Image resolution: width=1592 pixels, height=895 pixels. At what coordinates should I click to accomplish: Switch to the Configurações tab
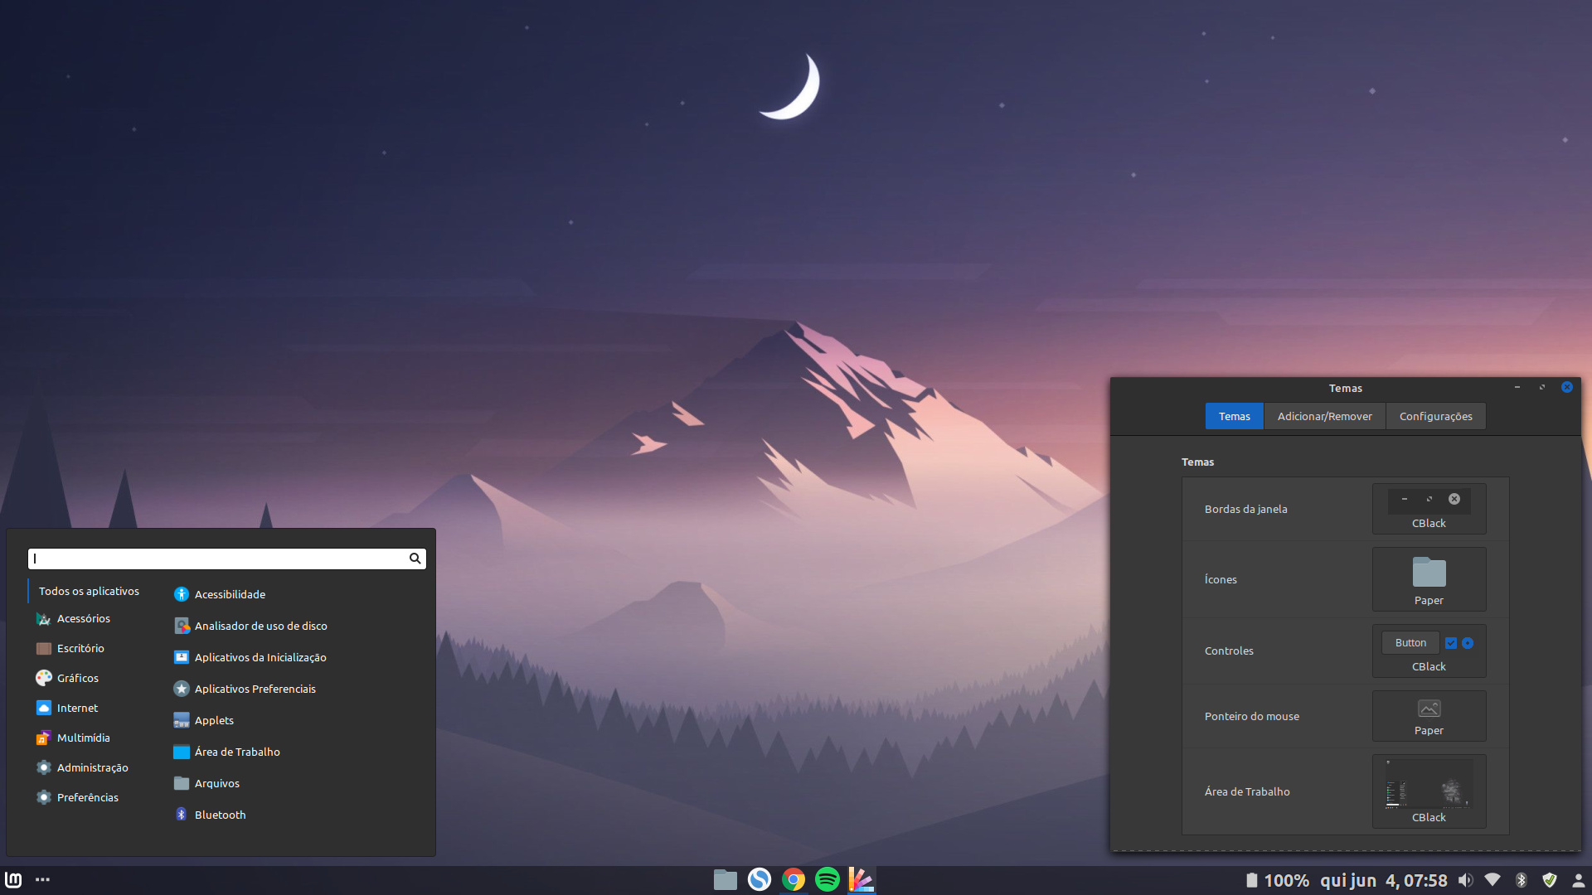tap(1435, 416)
